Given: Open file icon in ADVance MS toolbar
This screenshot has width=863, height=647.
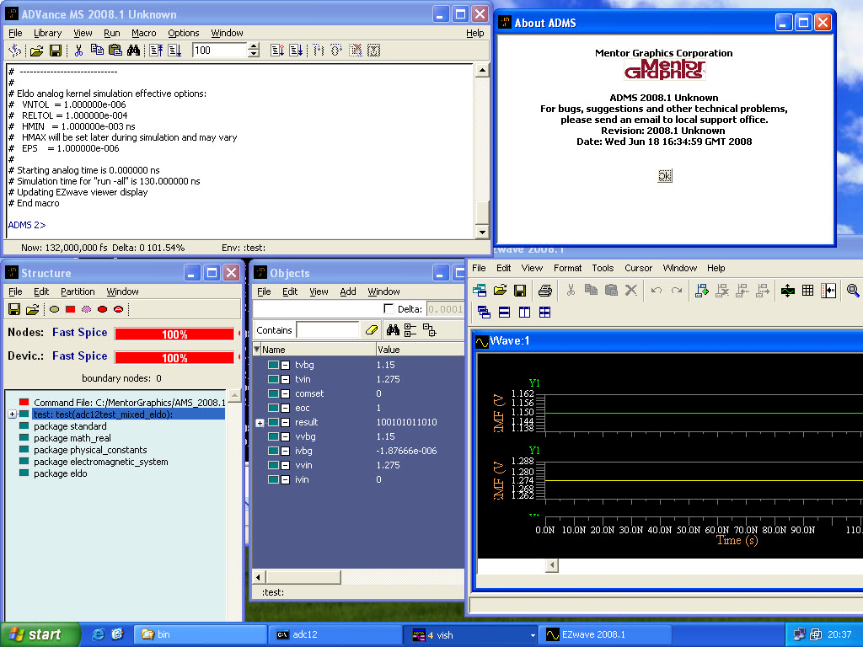Looking at the screenshot, I should tap(36, 51).
